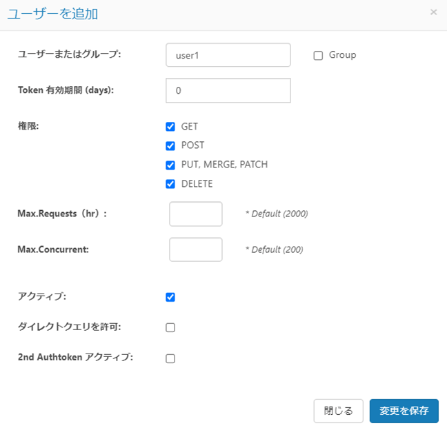
Task: Enable the ダイレクトクエリを許可 checkbox
Action: click(170, 327)
